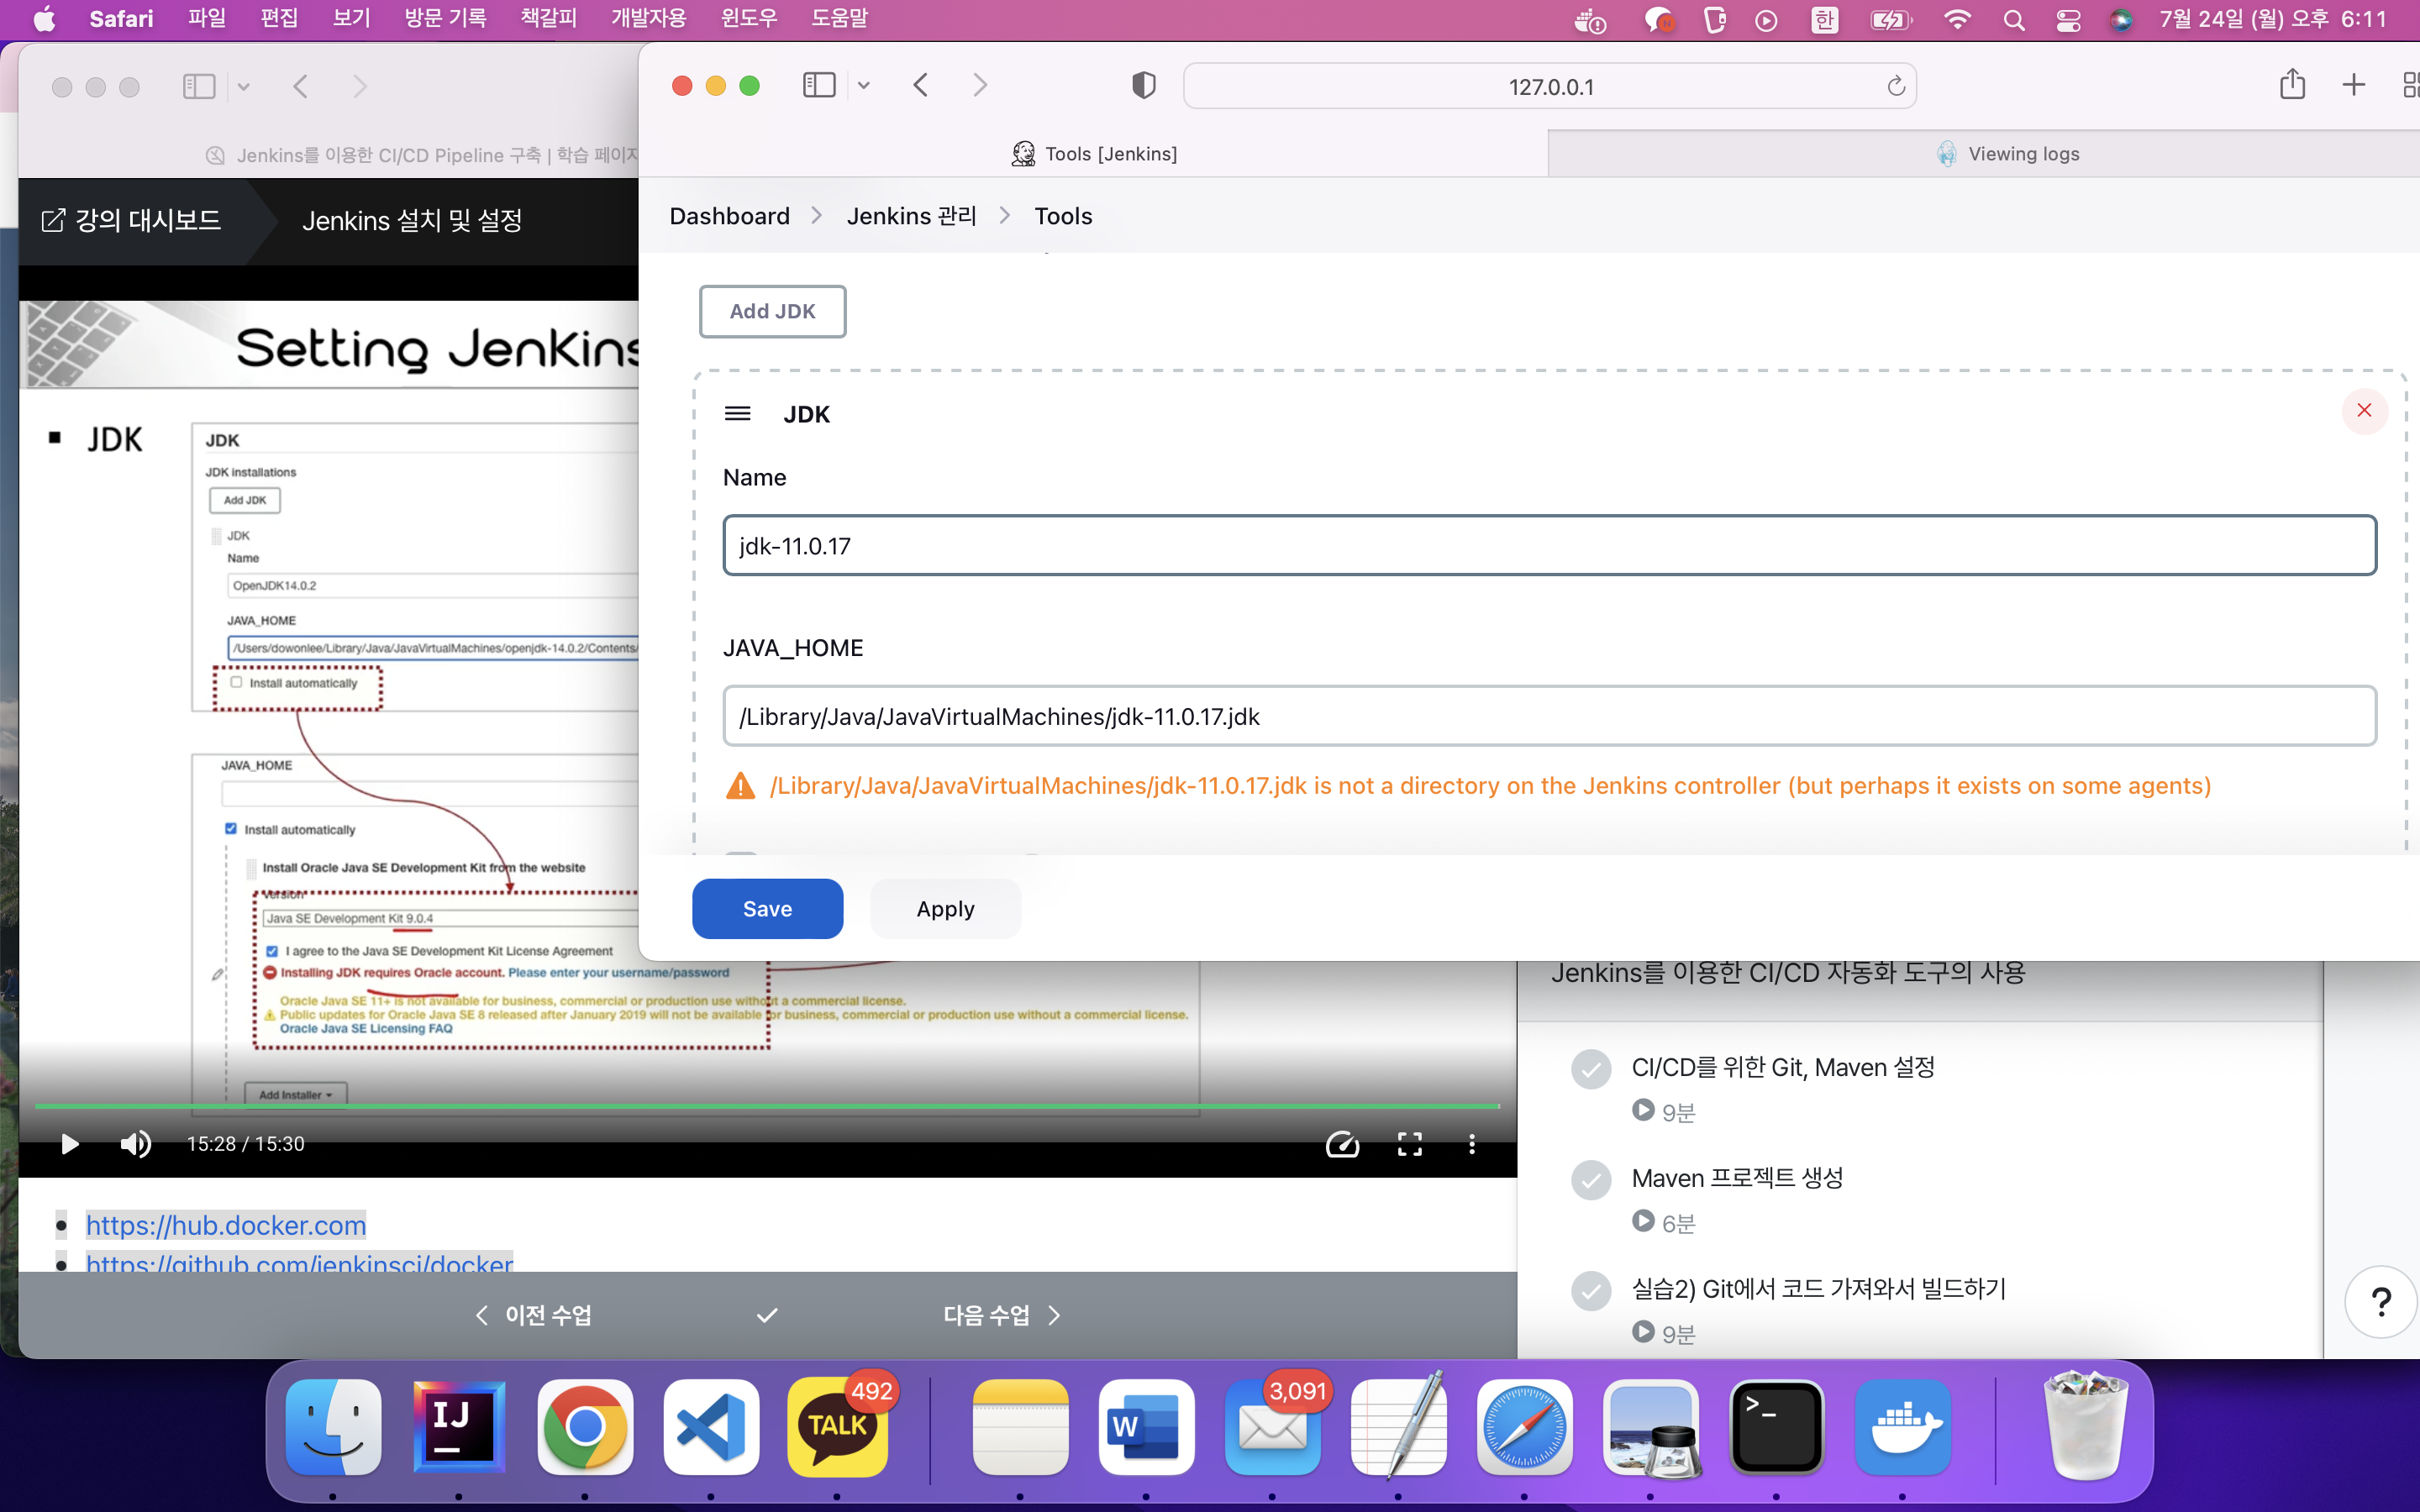This screenshot has width=2420, height=1512.
Task: Click the Safari sidebar toggle in front window
Action: coord(819,86)
